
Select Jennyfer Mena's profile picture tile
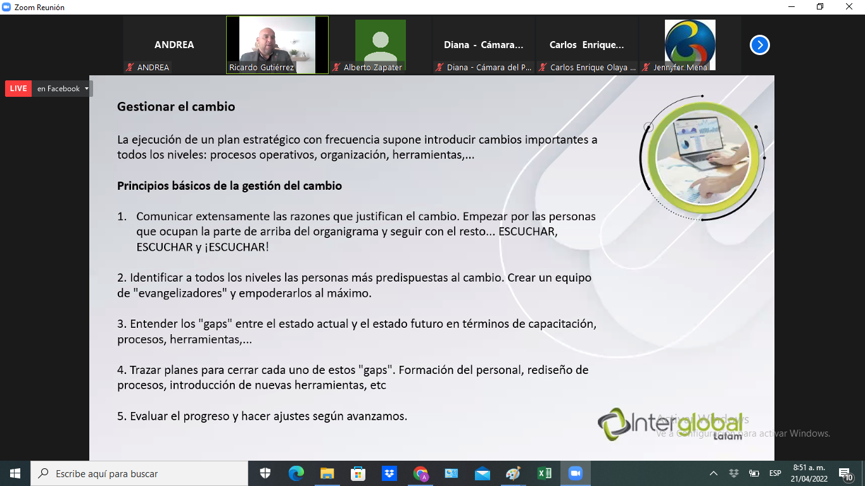(690, 45)
